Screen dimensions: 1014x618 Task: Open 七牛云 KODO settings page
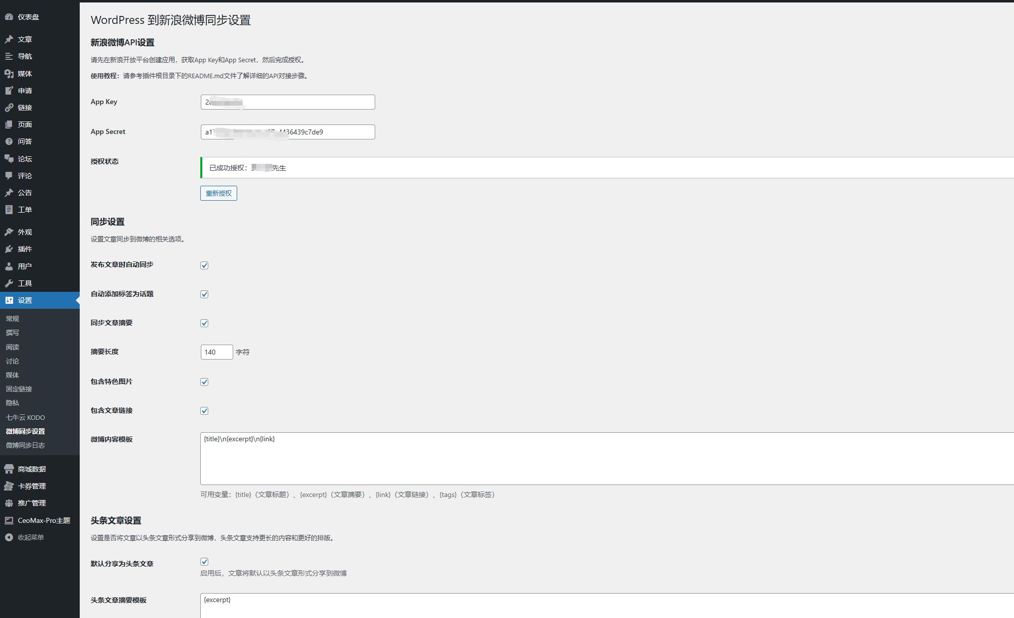click(x=25, y=417)
